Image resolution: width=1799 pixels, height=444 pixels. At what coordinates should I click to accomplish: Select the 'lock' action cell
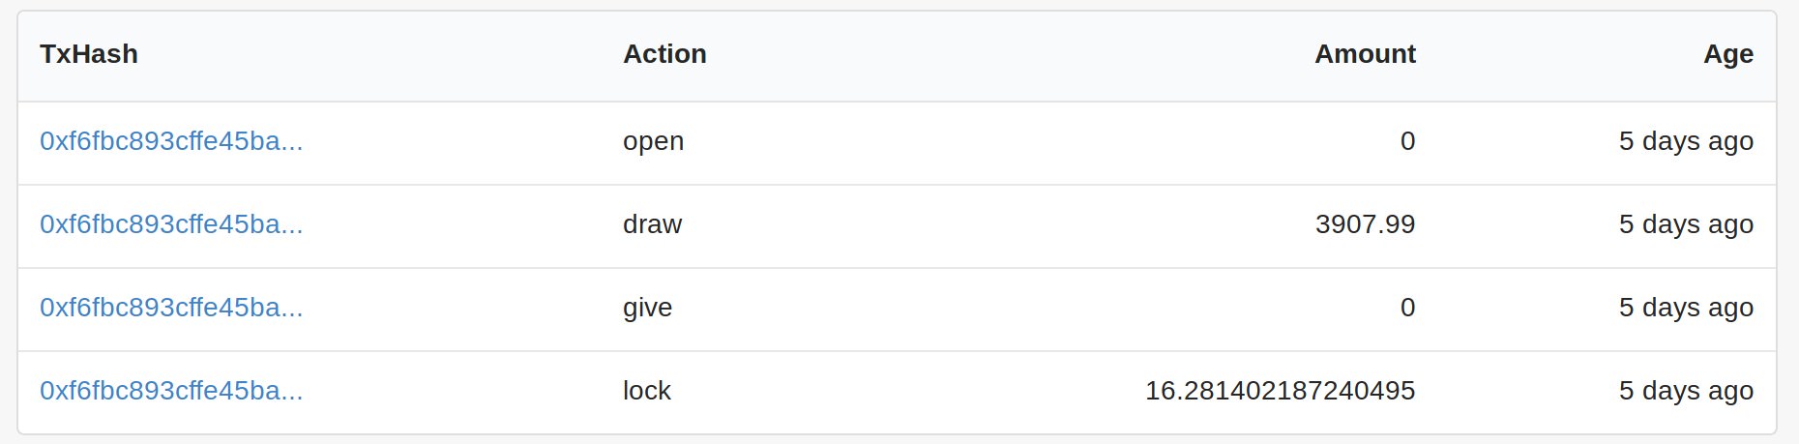(x=646, y=391)
